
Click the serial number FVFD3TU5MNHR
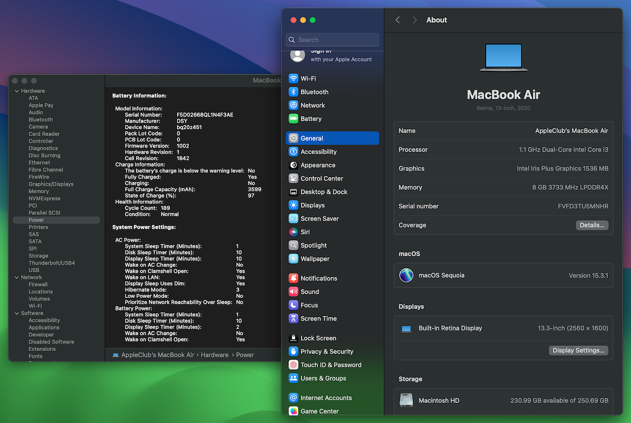[583, 206]
